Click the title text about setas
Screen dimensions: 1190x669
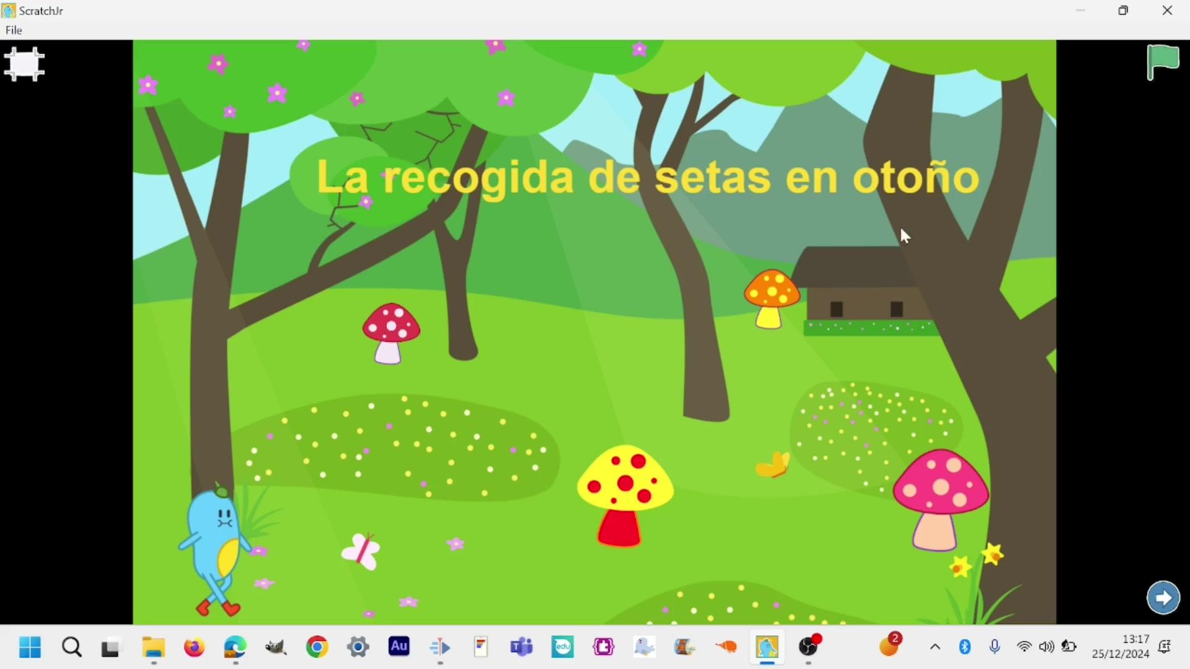point(648,178)
